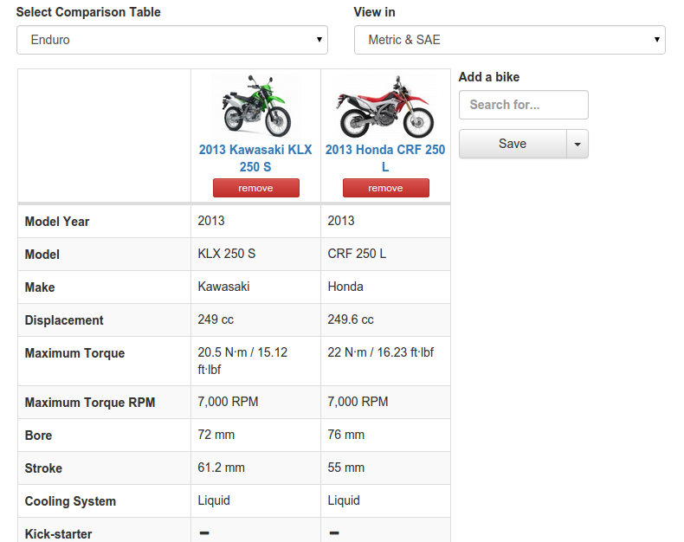The image size is (684, 542).
Task: Select the Maximum Torque RPM row label
Action: click(90, 403)
